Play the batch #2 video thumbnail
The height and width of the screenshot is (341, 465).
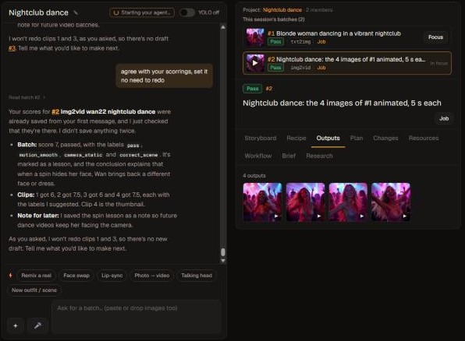(x=255, y=63)
